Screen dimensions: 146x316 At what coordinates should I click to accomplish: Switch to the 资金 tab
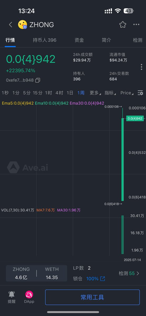click(x=79, y=40)
